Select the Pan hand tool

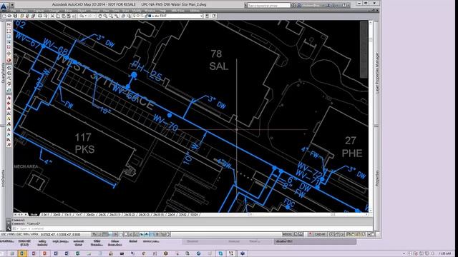click(100, 16)
